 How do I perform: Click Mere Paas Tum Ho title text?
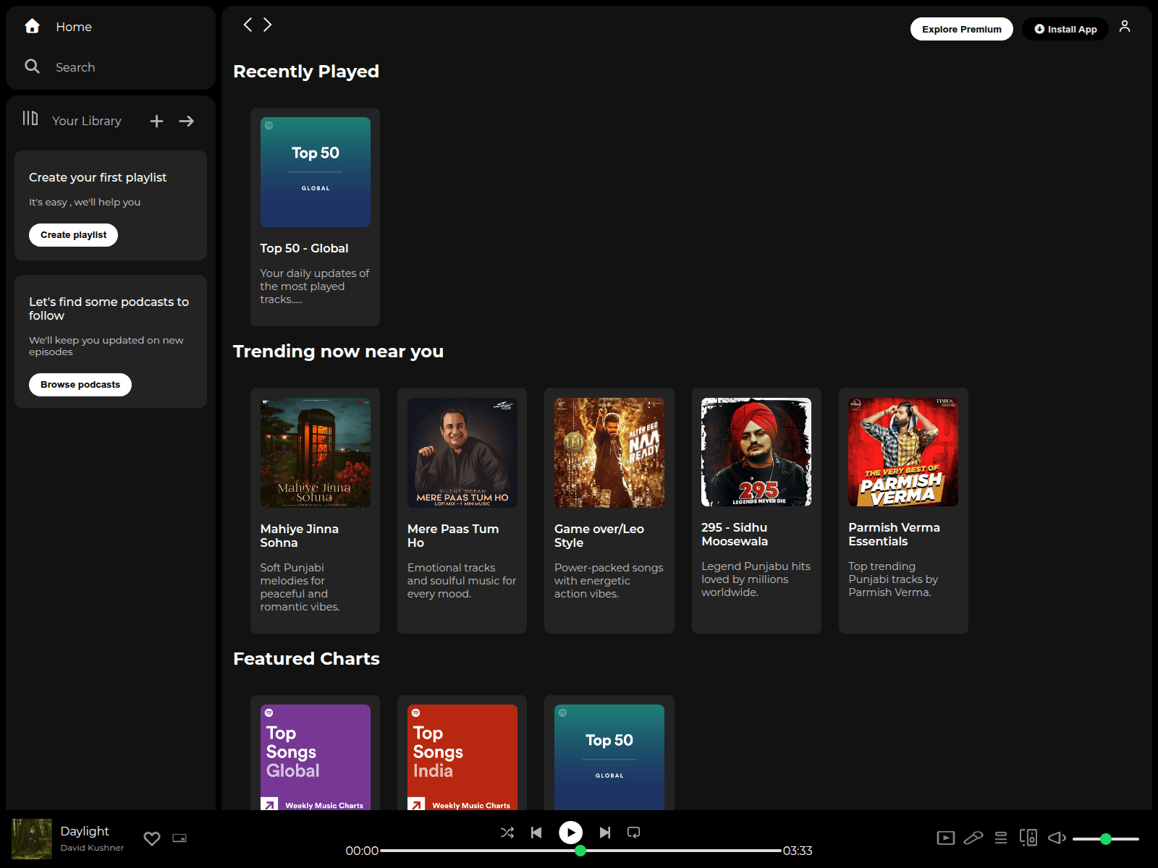coord(453,536)
